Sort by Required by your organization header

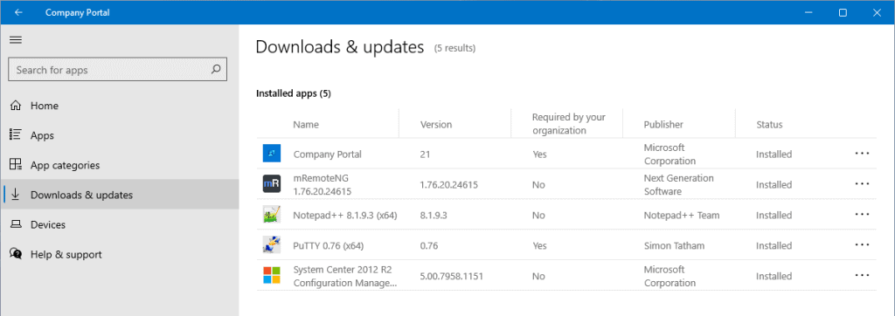tap(568, 124)
